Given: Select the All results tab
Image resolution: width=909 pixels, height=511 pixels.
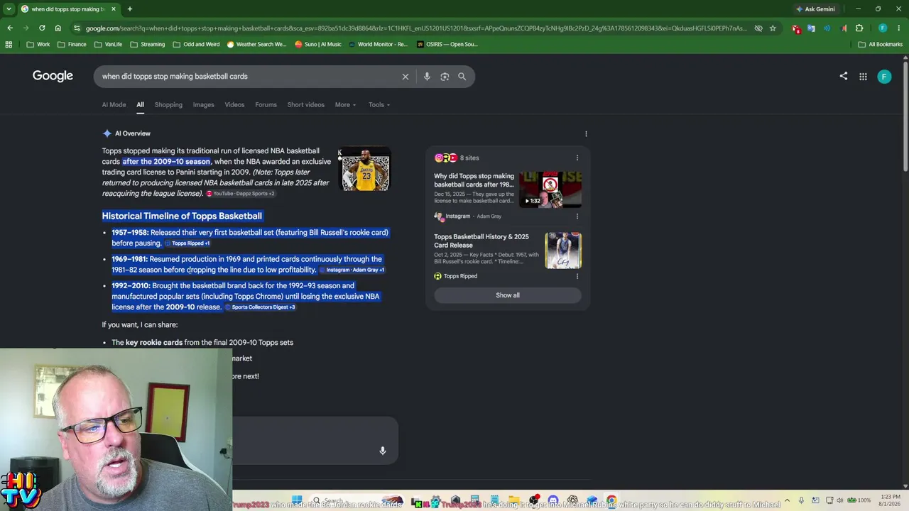Looking at the screenshot, I should point(141,105).
